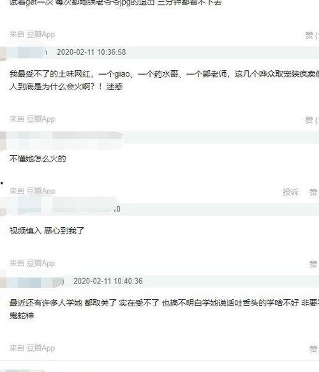319x372 pixels.
Task: Open blurred user header above 不懂她怎么火的
Action: point(61,137)
